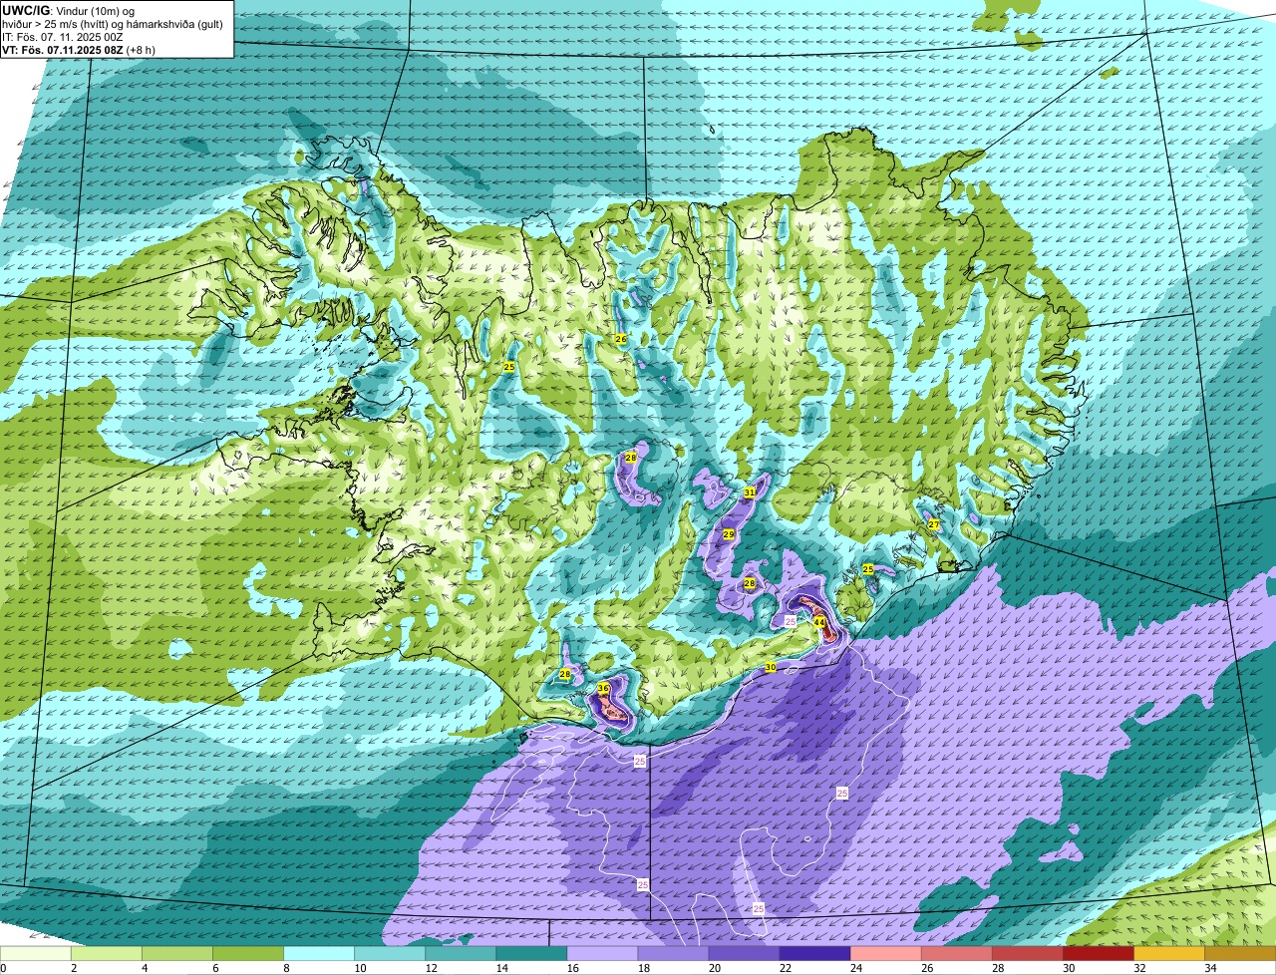Select the 8–10 m/s light cyan legend swatch
This screenshot has width=1276, height=975.
(319, 953)
